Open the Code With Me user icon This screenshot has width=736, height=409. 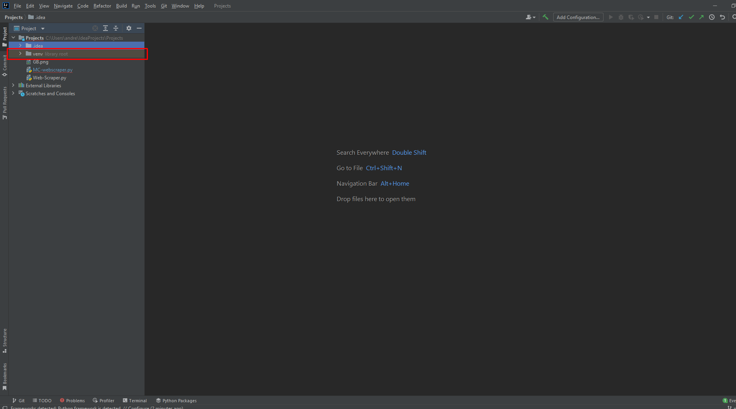530,17
